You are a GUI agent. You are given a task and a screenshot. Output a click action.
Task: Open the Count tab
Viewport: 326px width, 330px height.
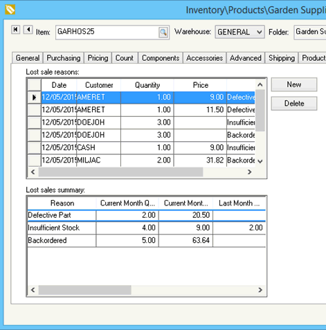click(x=125, y=58)
